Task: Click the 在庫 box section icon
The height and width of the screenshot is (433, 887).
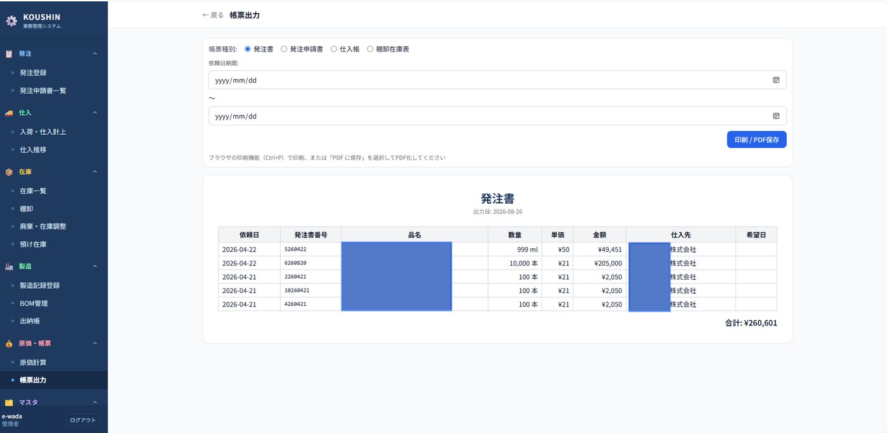Action: pos(9,172)
